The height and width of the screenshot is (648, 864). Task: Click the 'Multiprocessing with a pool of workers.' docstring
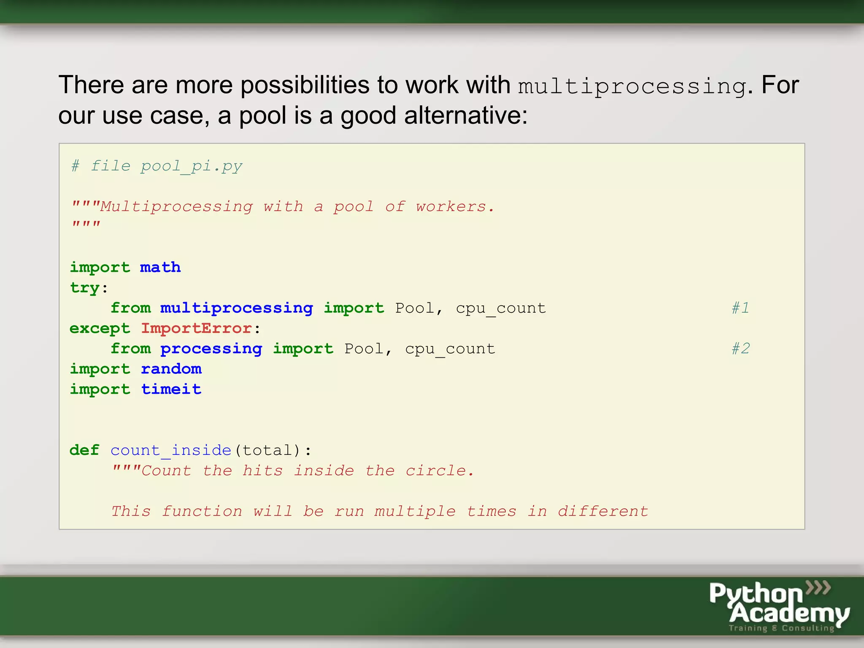point(283,207)
